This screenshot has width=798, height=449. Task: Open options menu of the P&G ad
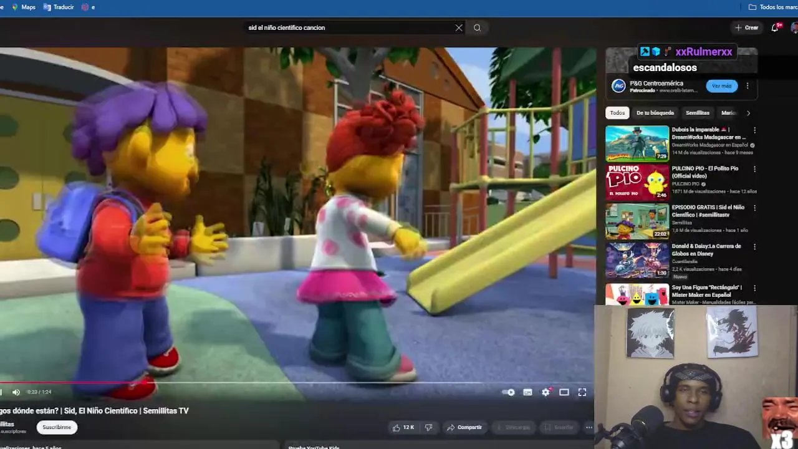pyautogui.click(x=748, y=86)
